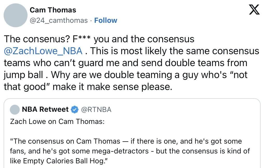Image resolution: width=265 pixels, height=168 pixels.
Task: Click NBA Retweet's blue verified badge
Action: tap(75, 110)
